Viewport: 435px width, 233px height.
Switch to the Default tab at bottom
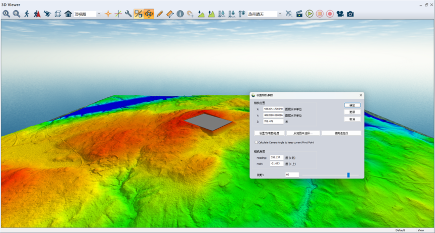click(400, 230)
